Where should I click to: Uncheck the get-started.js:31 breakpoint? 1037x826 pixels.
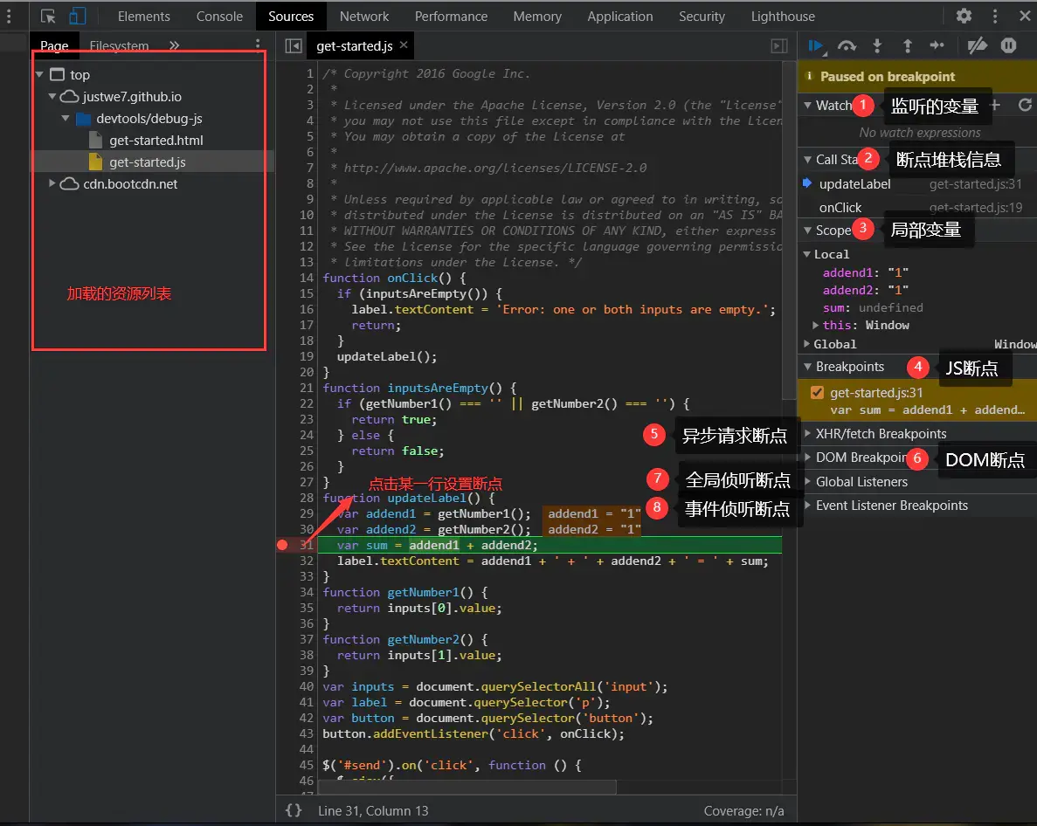[818, 393]
